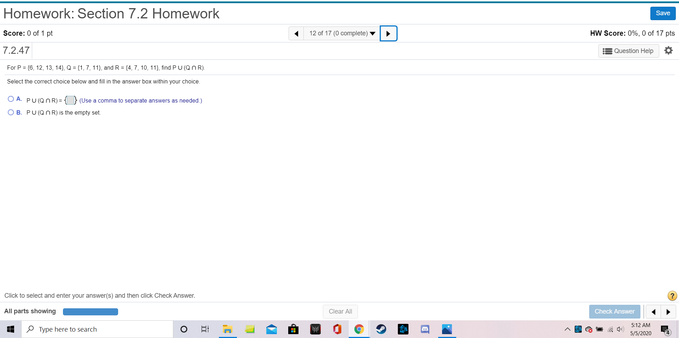The image size is (679, 338).
Task: Open the clock and calendar flyout
Action: [641, 329]
